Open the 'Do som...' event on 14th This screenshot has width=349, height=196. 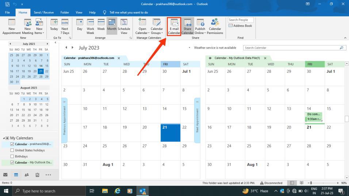314,114
